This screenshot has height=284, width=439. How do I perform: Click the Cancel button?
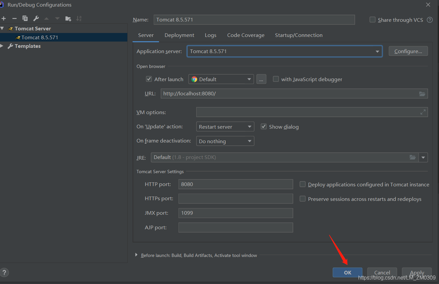click(x=382, y=272)
